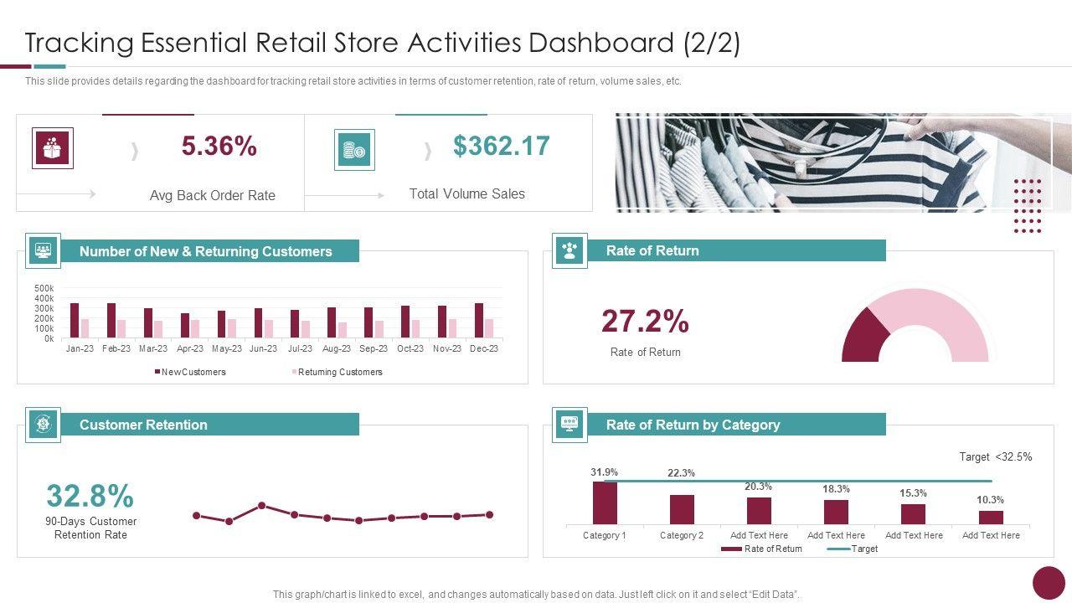The width and height of the screenshot is (1072, 603).
Task: Select the New & Returning Customers panel icon
Action: (x=44, y=250)
